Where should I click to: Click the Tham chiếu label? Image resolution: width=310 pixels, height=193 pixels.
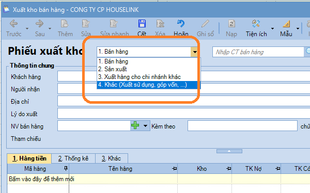[26, 139]
